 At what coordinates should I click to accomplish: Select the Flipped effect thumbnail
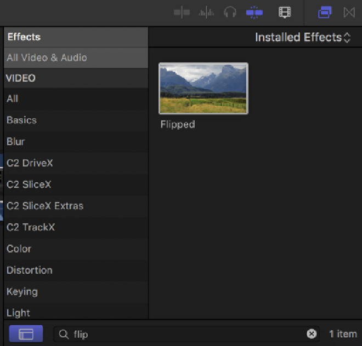203,88
